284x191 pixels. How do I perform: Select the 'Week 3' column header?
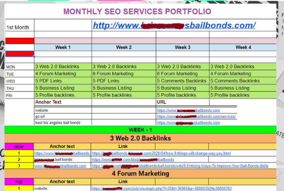(183, 47)
